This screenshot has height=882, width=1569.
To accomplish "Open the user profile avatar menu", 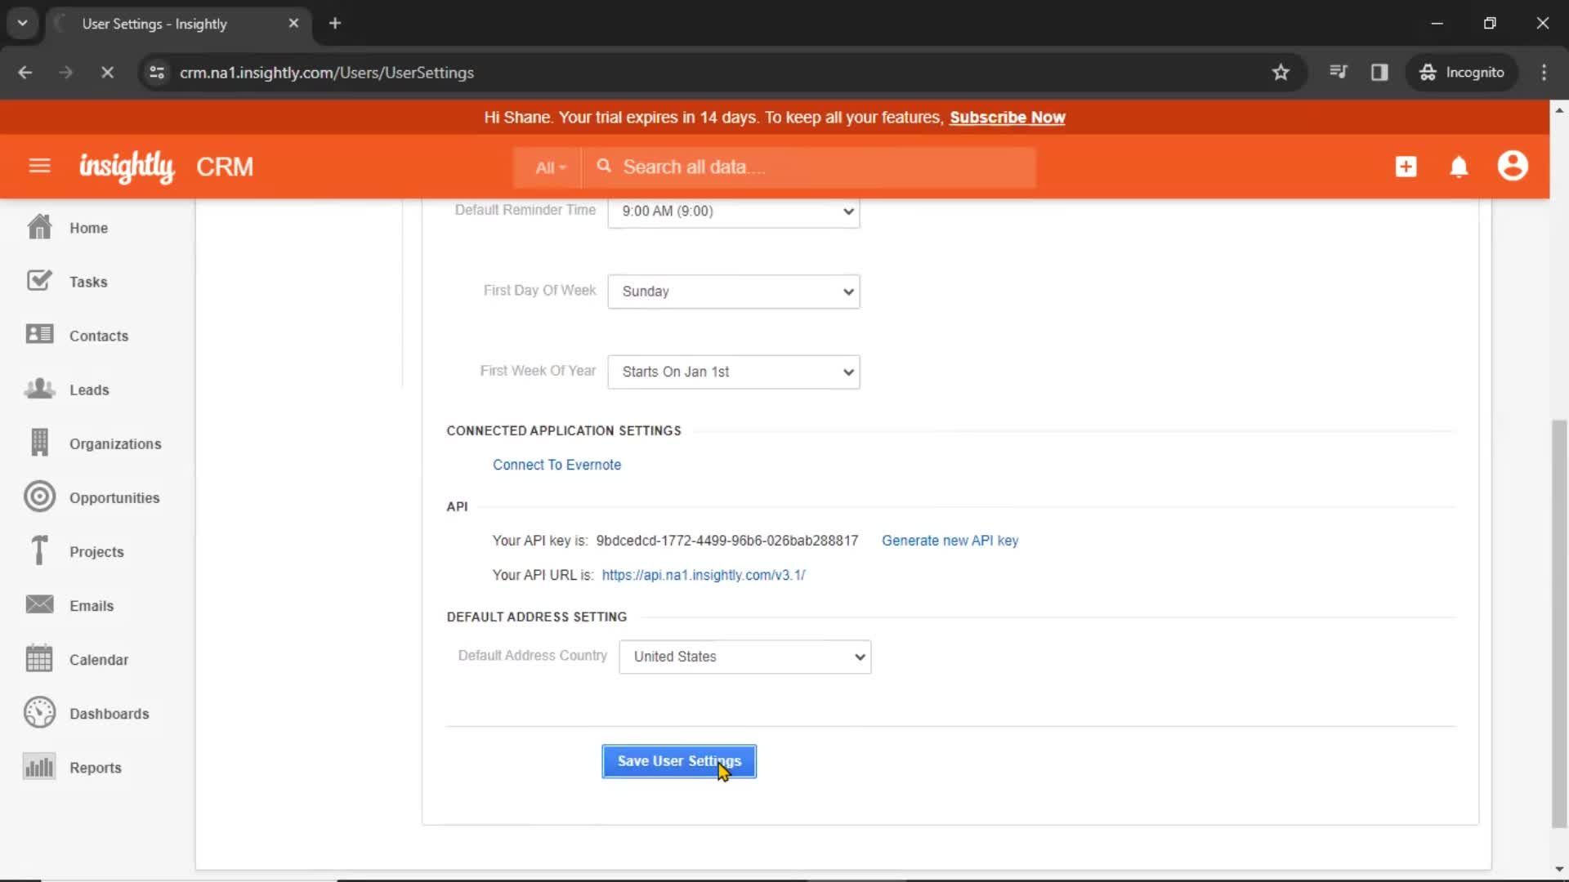I will 1513,166.
